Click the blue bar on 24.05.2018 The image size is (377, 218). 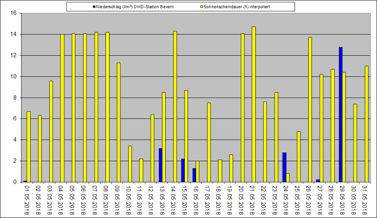click(x=284, y=167)
